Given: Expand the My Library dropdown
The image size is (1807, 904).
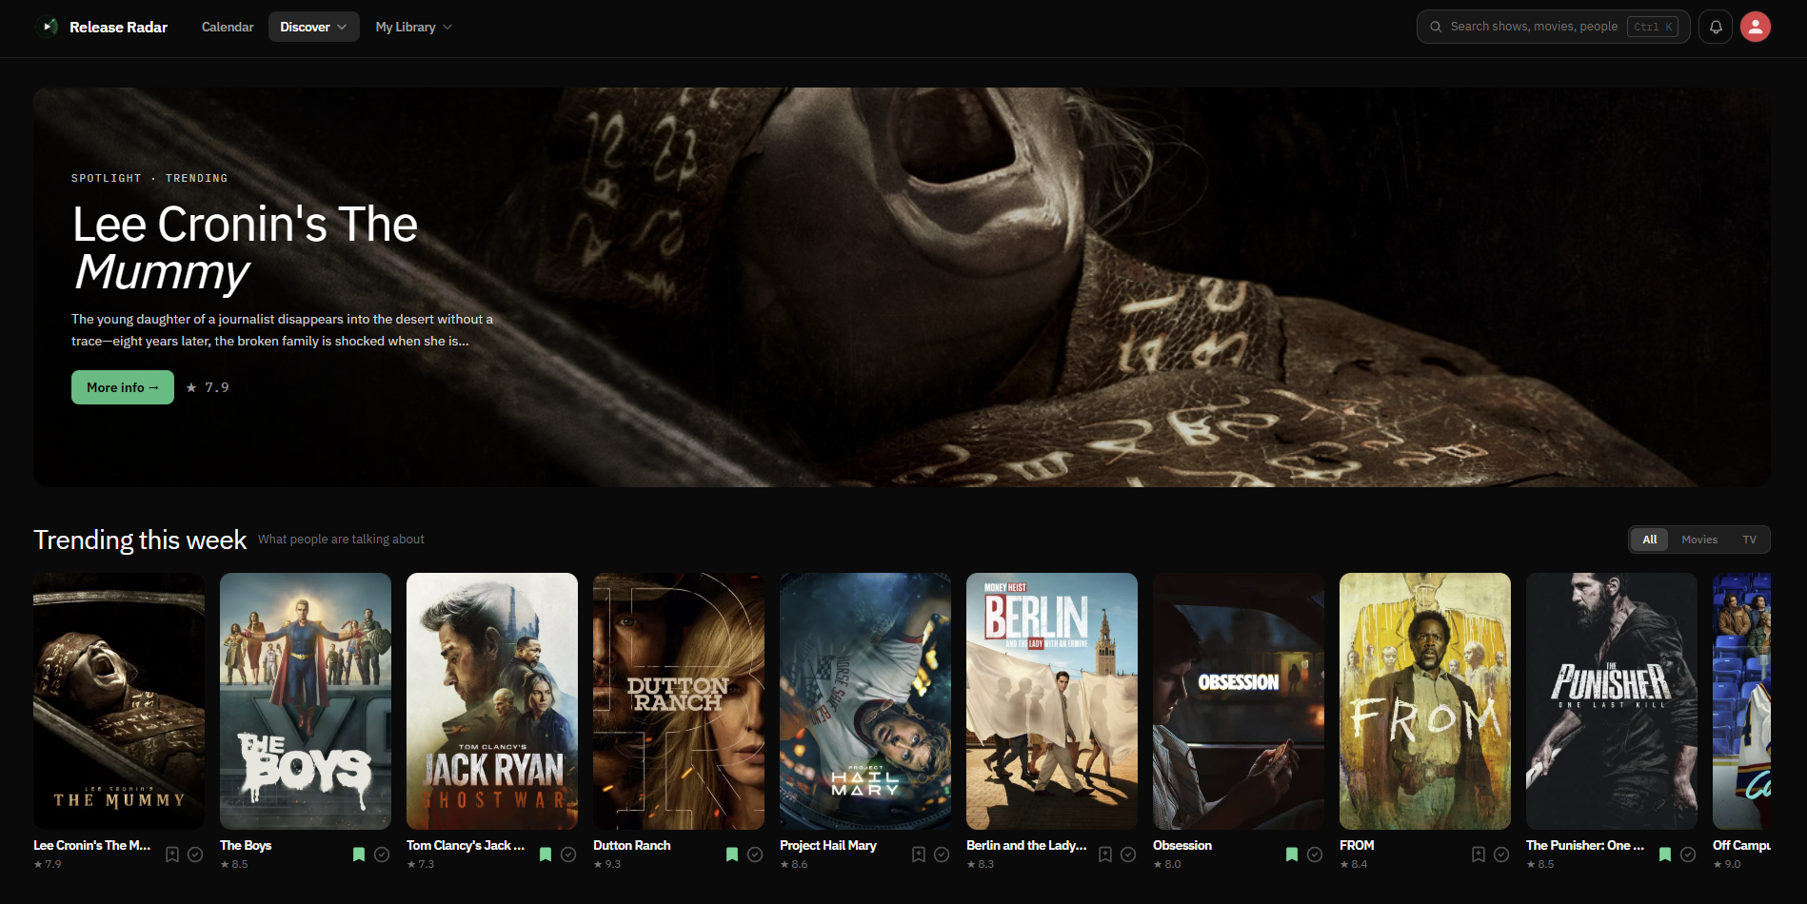Looking at the screenshot, I should pos(413,27).
